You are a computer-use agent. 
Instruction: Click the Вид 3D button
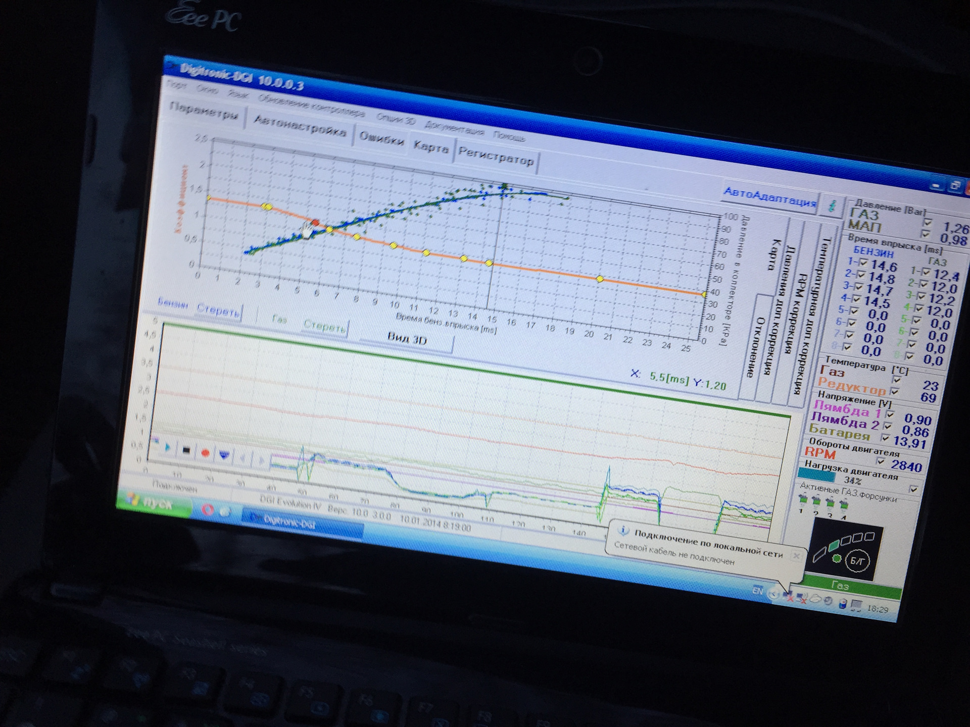tap(407, 339)
